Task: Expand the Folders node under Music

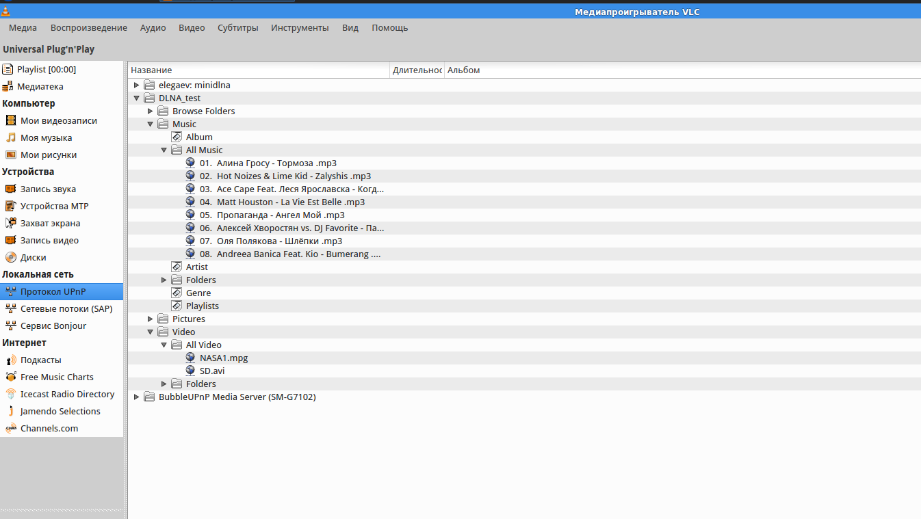Action: (x=164, y=280)
